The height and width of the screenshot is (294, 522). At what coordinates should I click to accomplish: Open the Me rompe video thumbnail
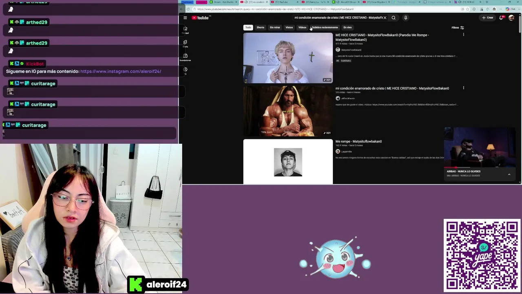pyautogui.click(x=288, y=162)
